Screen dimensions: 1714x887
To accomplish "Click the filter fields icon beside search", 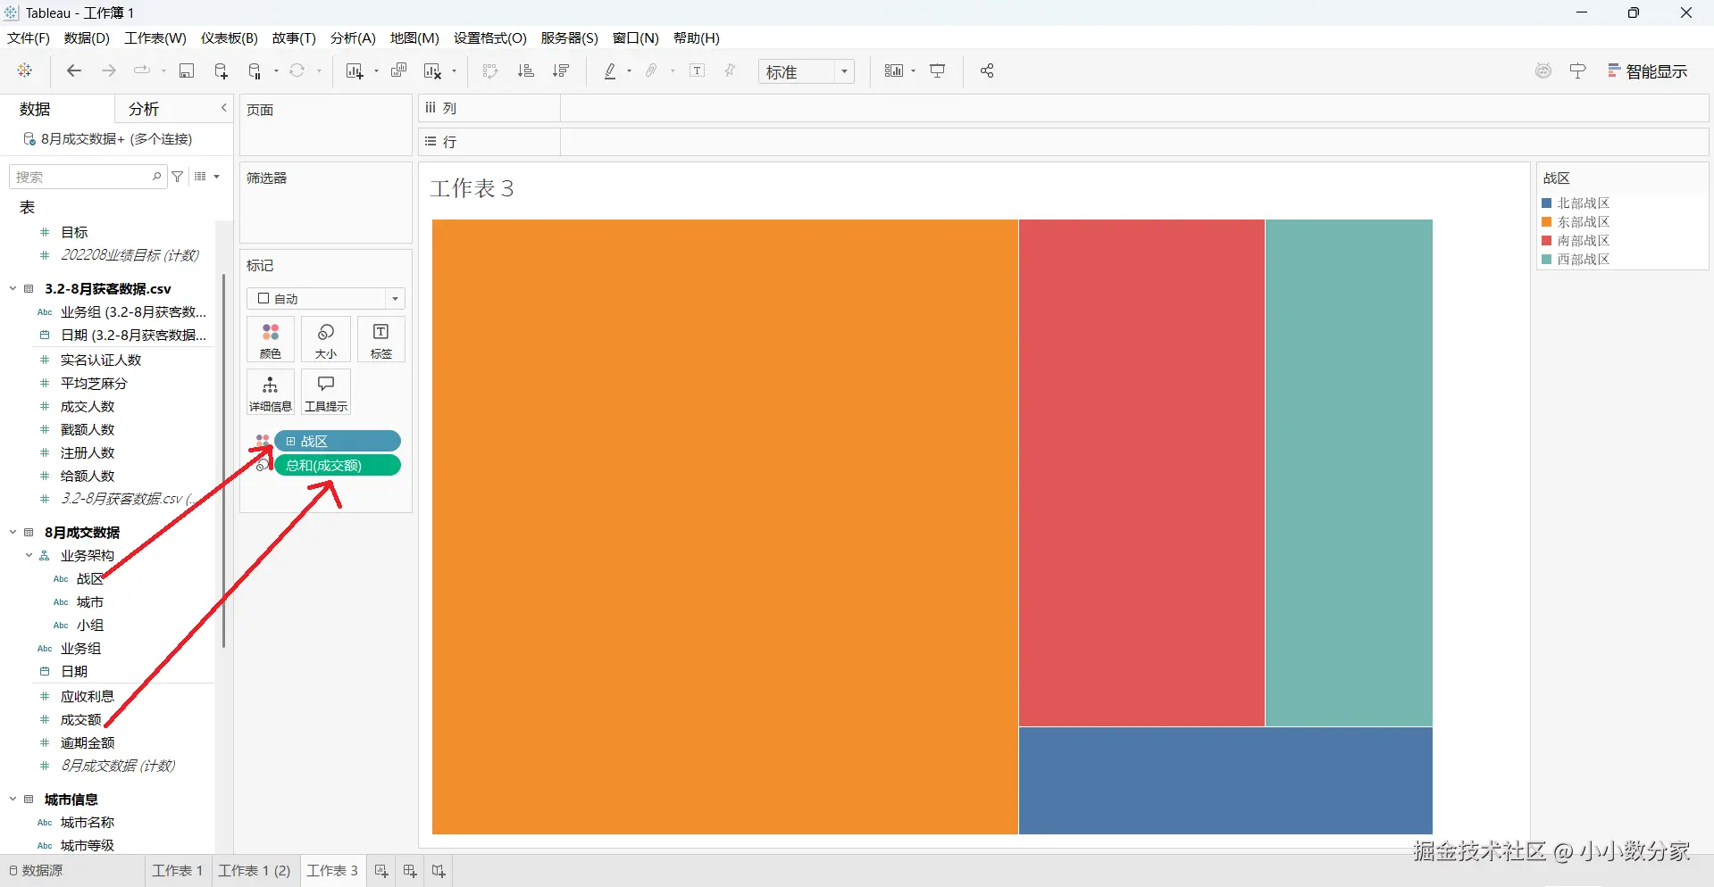I will click(178, 177).
